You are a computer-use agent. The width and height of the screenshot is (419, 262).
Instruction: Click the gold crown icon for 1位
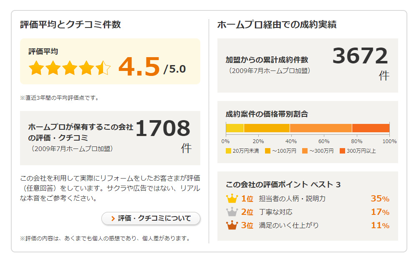(232, 199)
